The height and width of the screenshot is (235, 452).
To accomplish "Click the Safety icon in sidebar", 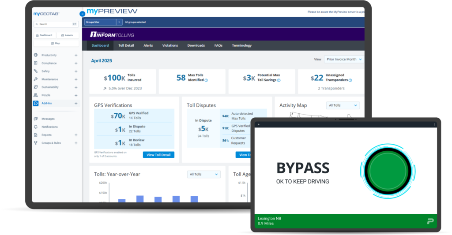I will [x=36, y=71].
